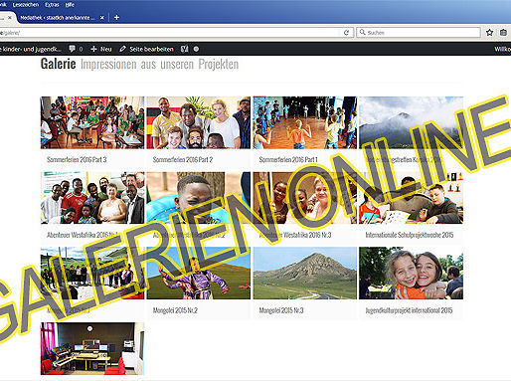Click Seite bearbeiten to edit page

(146, 49)
